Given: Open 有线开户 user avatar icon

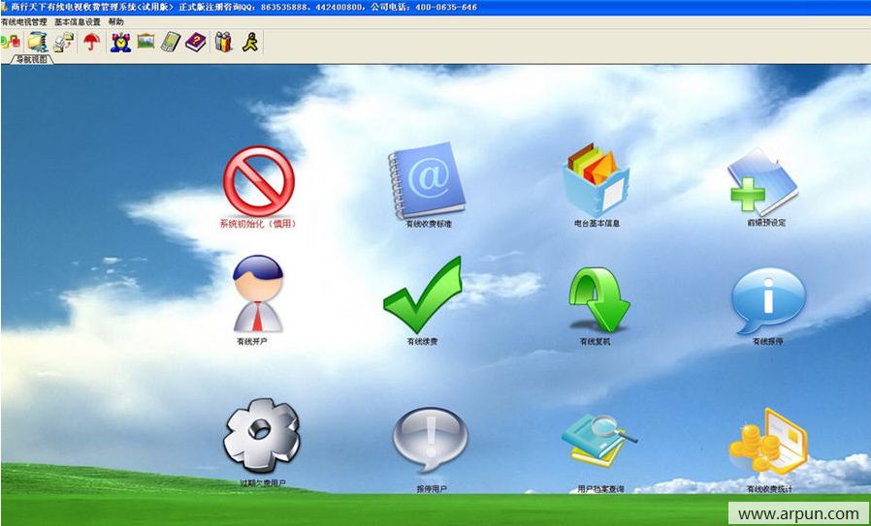Looking at the screenshot, I should 258,294.
